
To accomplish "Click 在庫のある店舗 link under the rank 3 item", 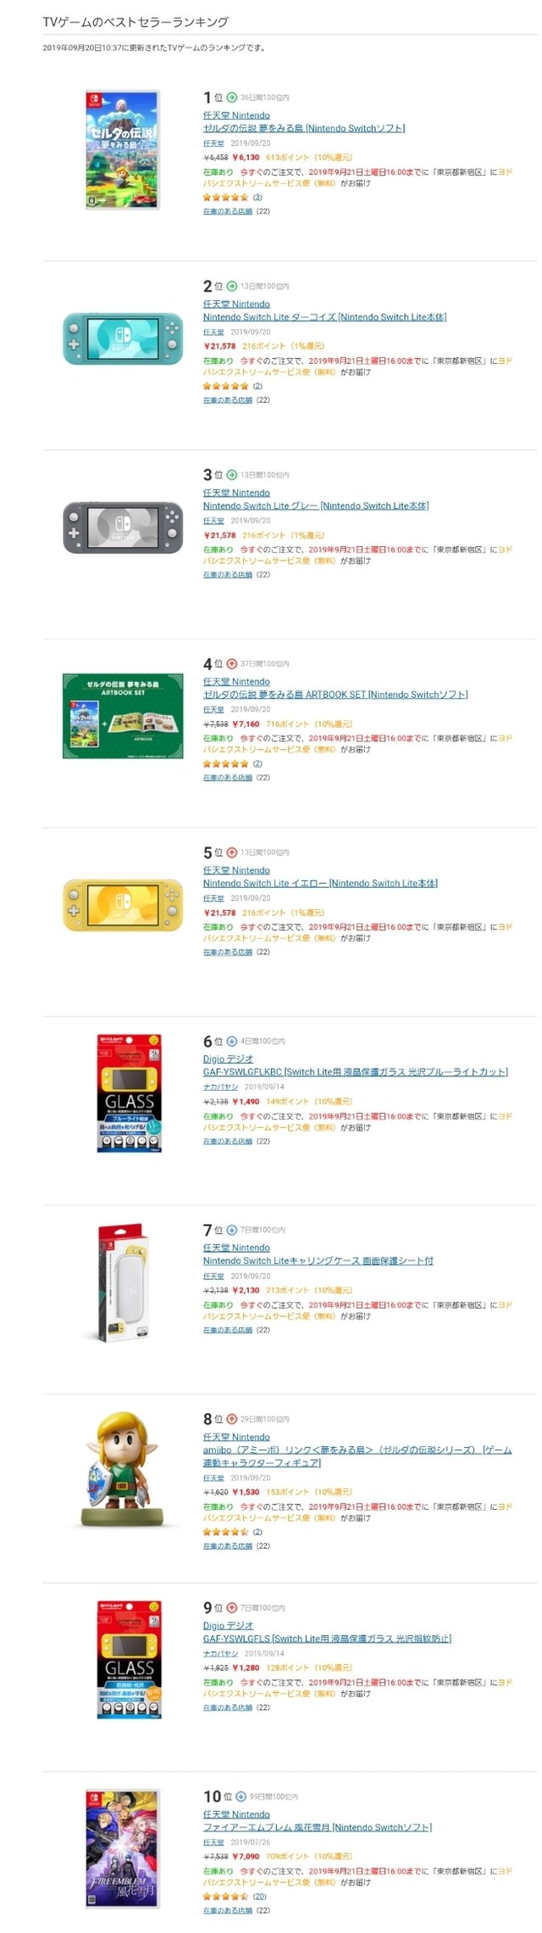I will pos(228,574).
